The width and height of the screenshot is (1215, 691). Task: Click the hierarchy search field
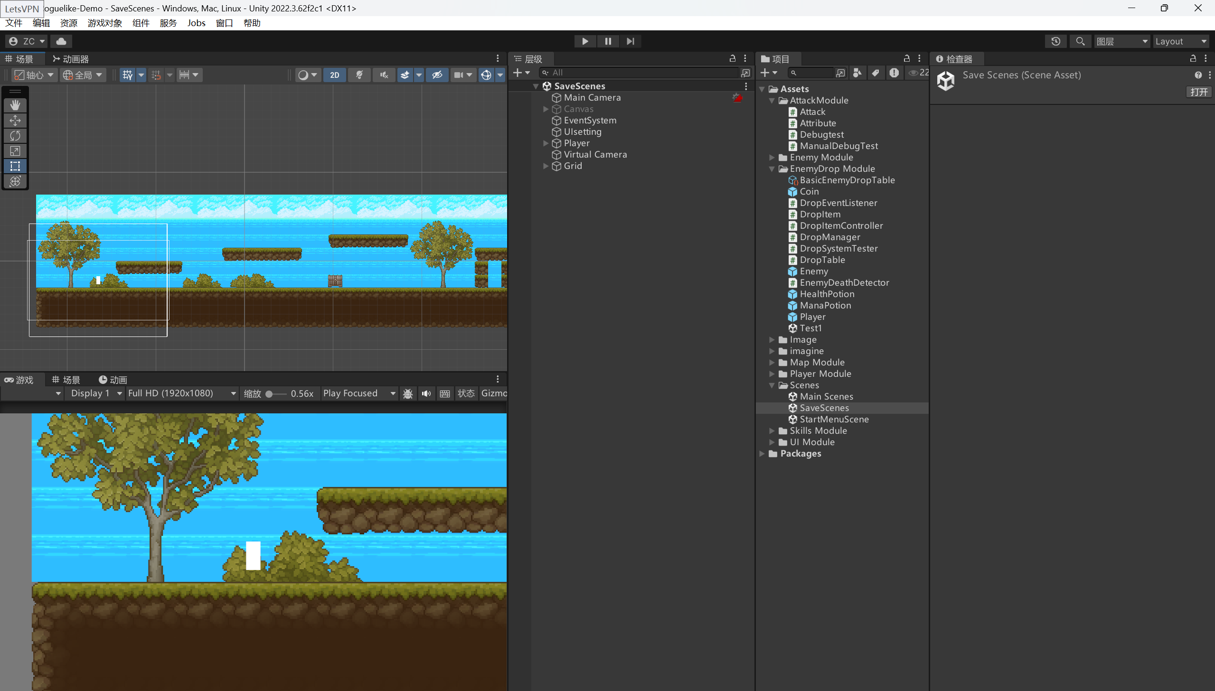(x=641, y=73)
